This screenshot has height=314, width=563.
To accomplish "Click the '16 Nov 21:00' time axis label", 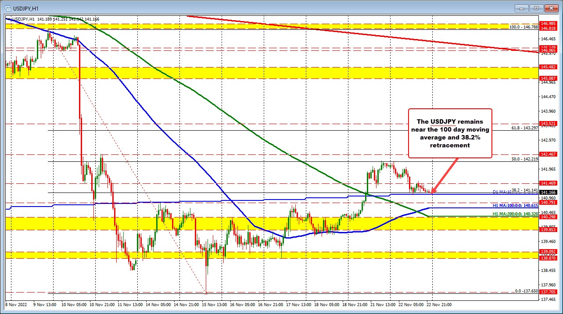I will [x=272, y=304].
